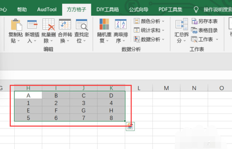
Task: Click the 数据分析 icon
Action: (x=137, y=39)
